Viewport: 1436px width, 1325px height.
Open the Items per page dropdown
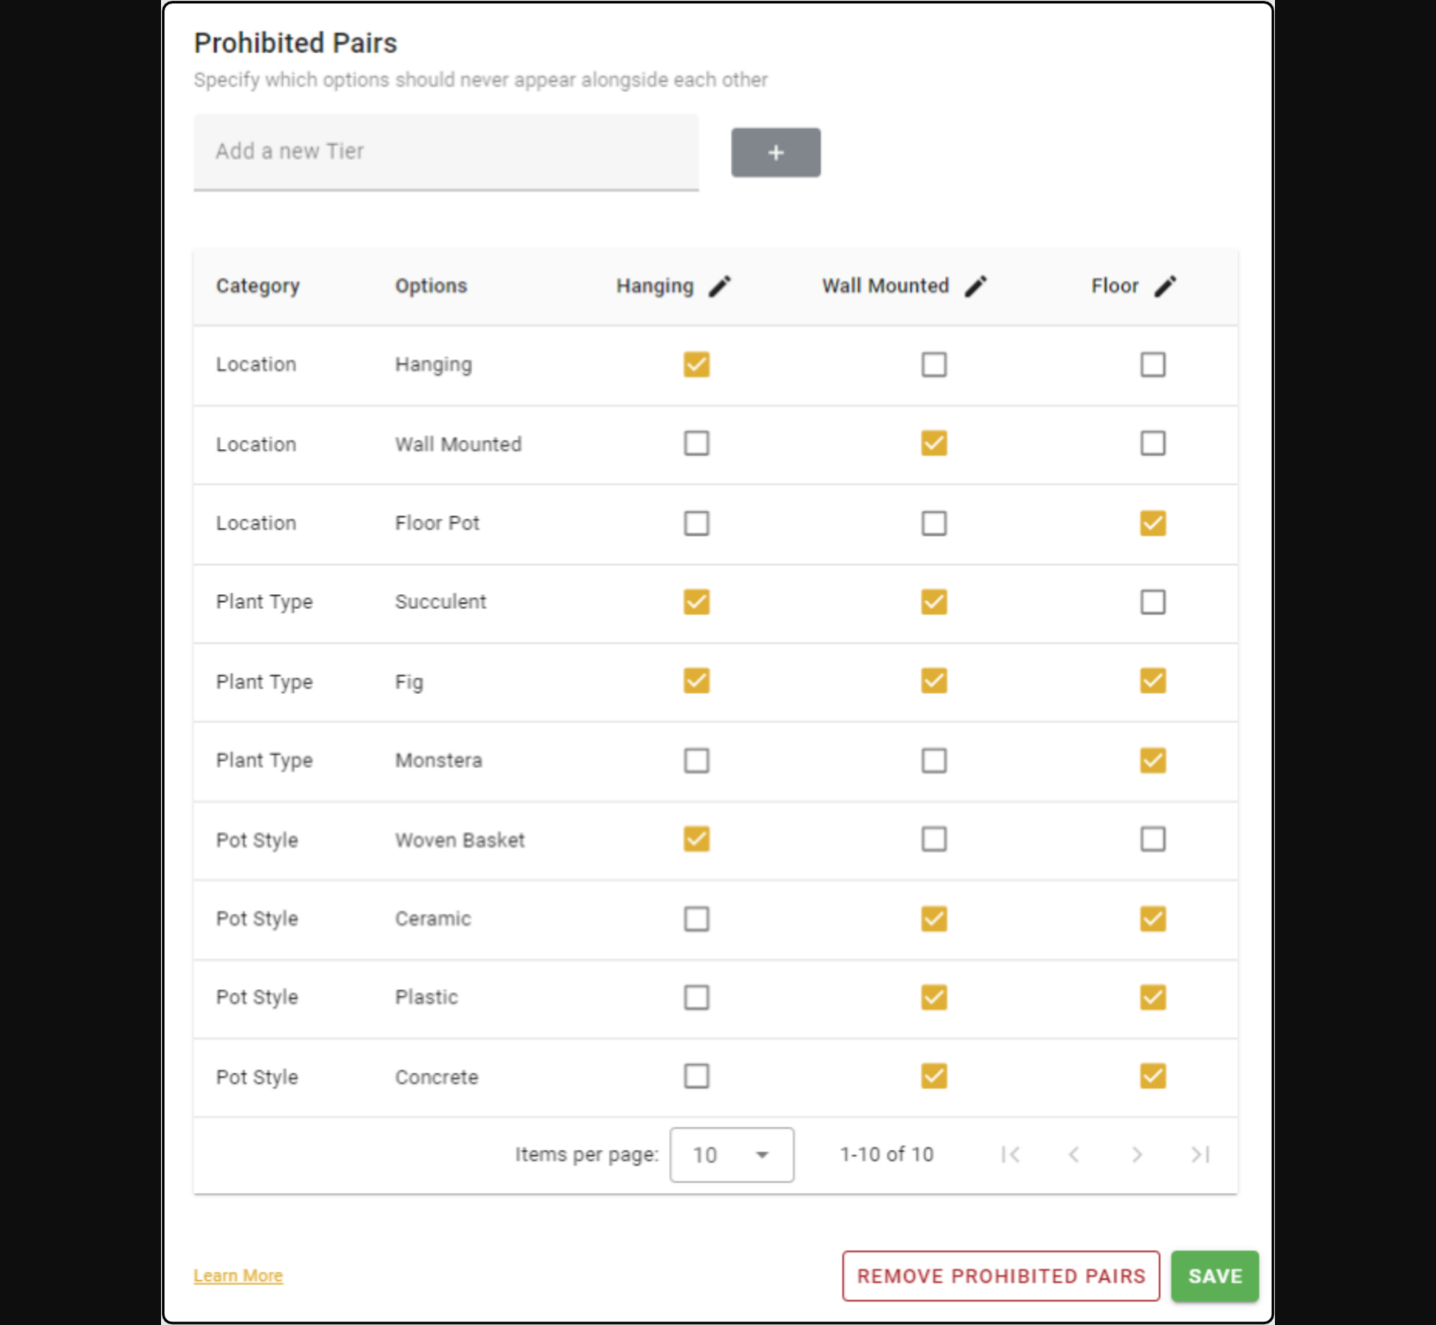731,1155
